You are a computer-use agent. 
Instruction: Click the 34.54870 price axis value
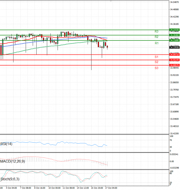point(174,2)
